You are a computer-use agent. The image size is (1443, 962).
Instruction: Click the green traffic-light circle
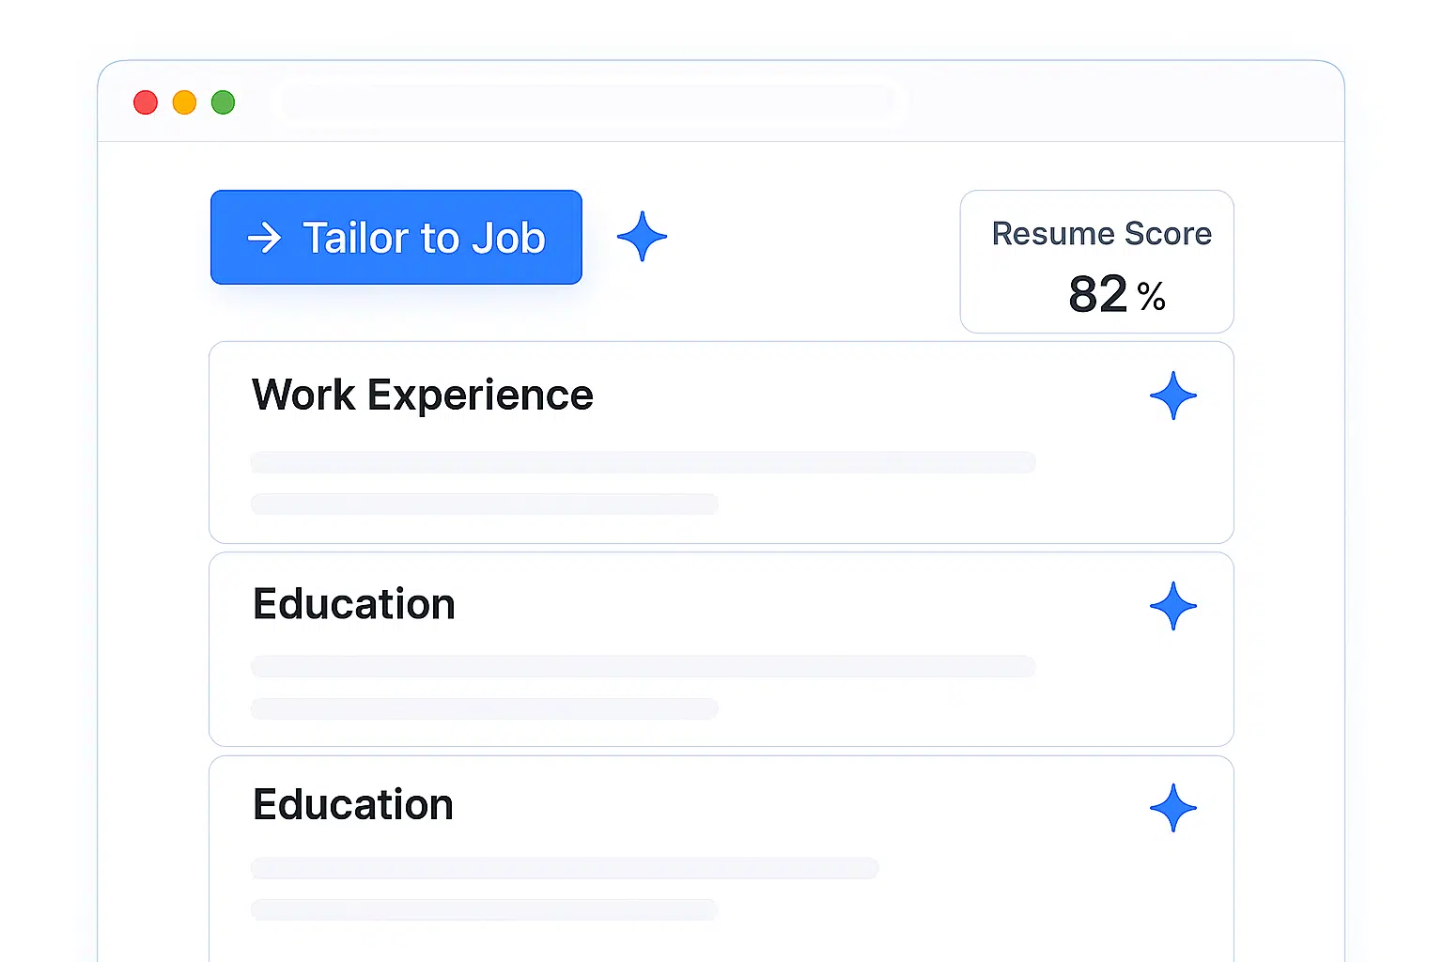tap(223, 101)
